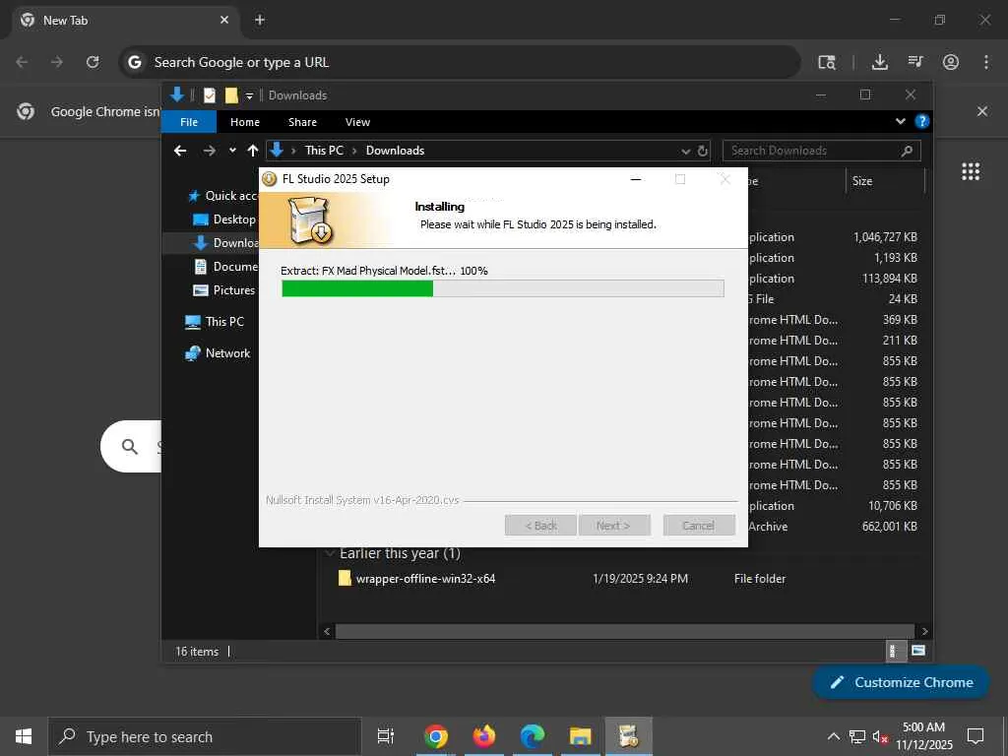Switch Explorer to large icons view
This screenshot has width=1008, height=756.
coord(918,652)
